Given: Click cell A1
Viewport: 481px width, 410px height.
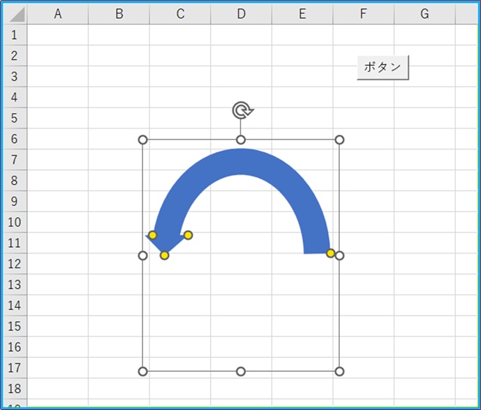Looking at the screenshot, I should [58, 35].
